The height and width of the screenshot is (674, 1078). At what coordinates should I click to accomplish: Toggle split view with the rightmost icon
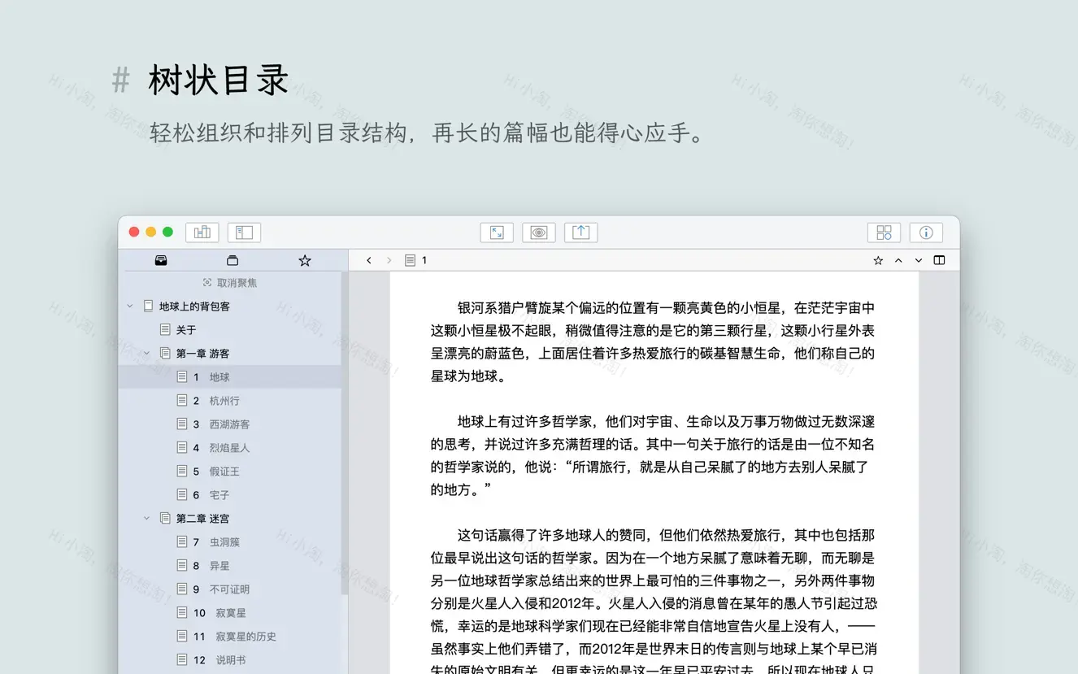tap(940, 259)
